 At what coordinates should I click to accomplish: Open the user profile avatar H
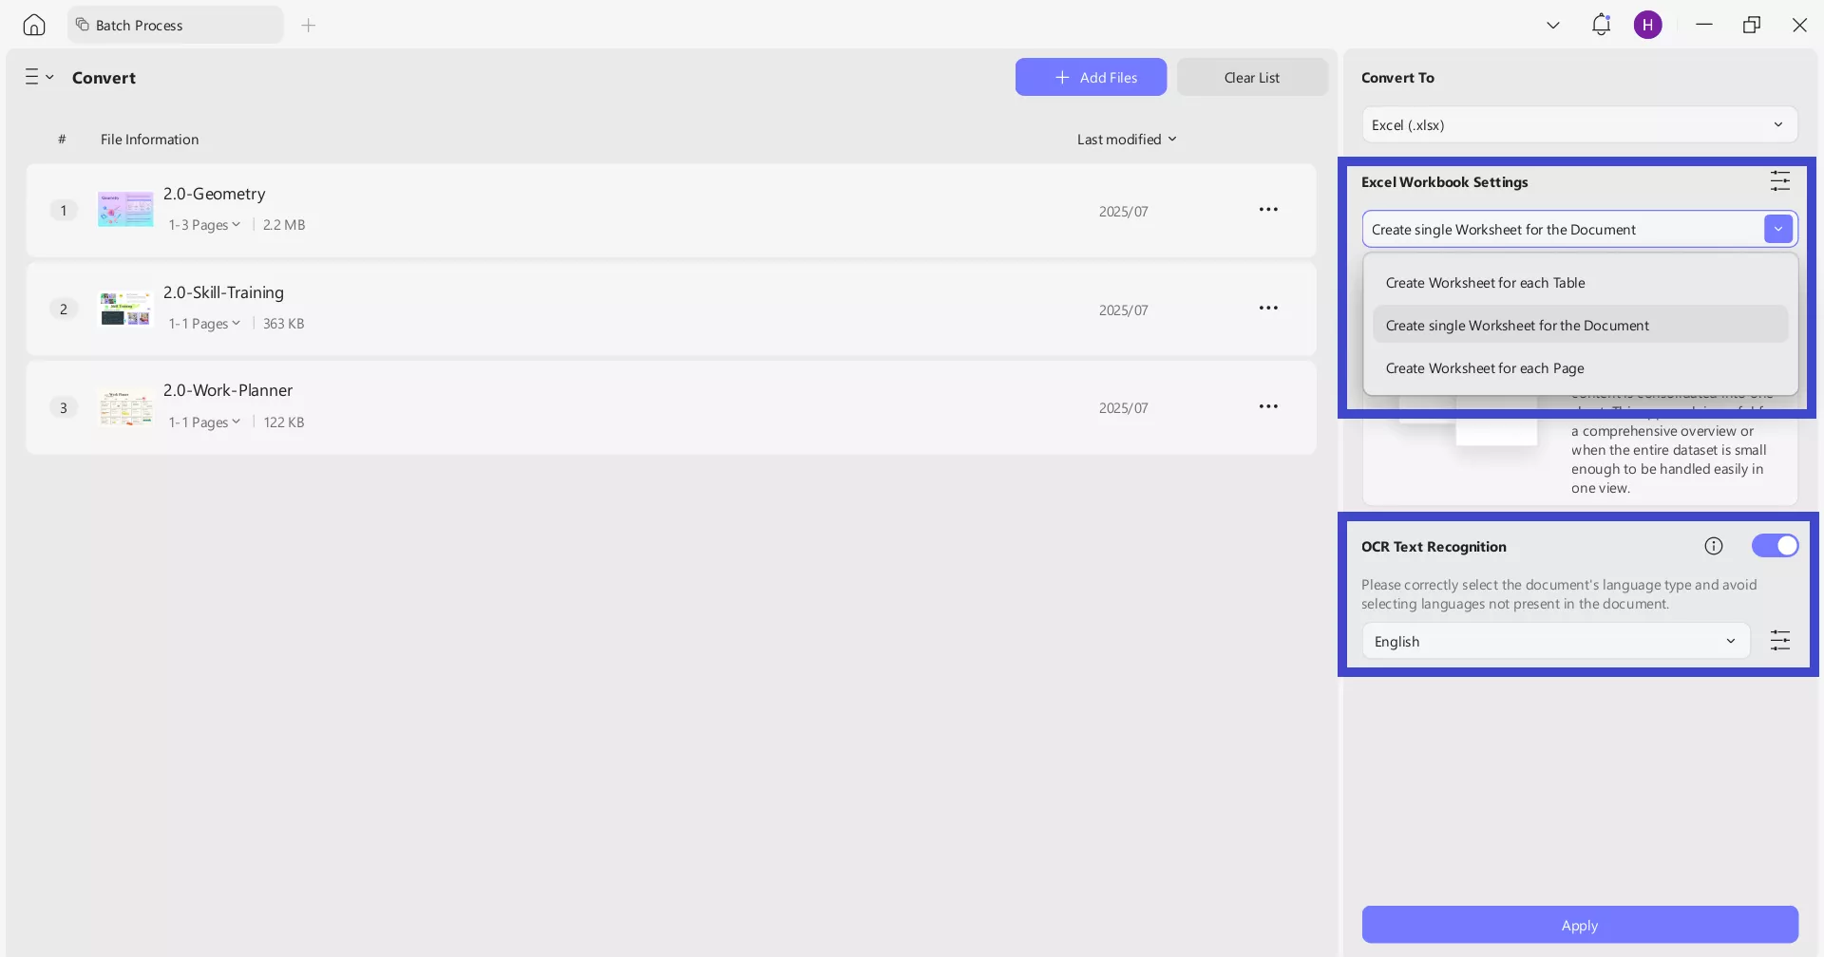pos(1647,25)
